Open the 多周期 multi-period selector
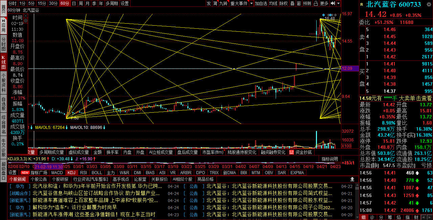This screenshot has width=433, height=220. click(112, 3)
